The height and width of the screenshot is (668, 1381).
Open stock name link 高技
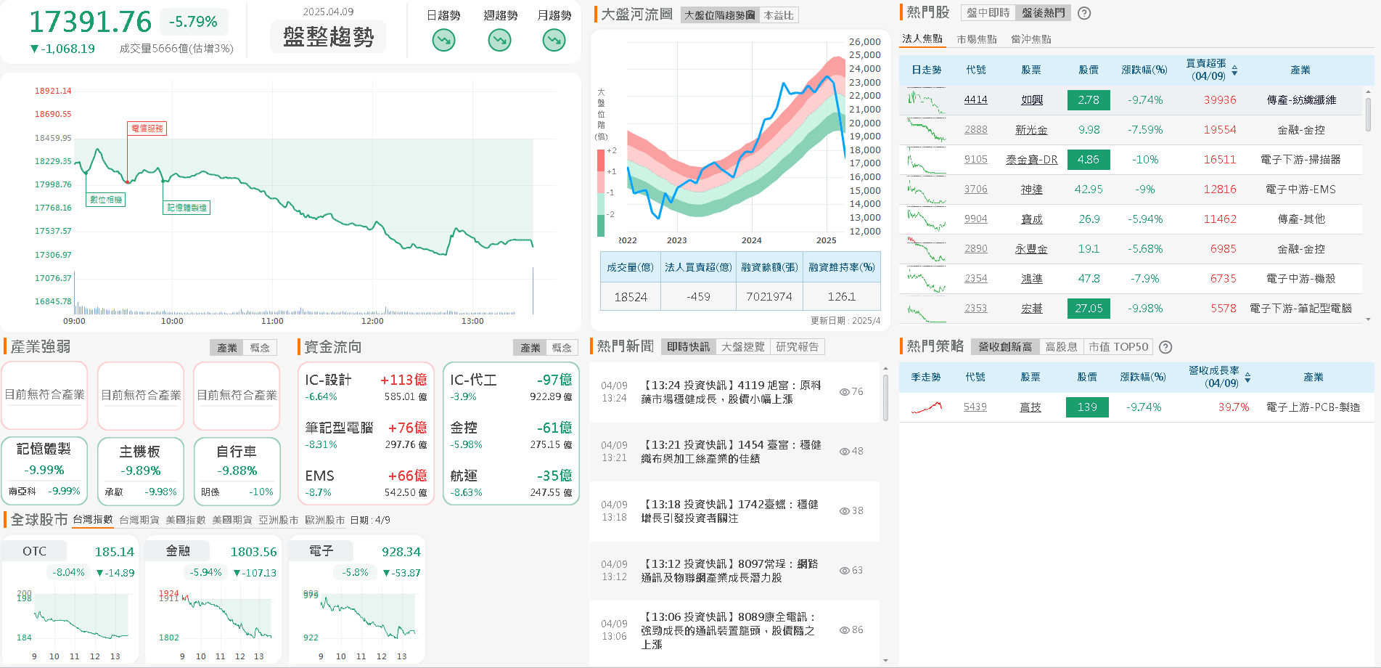(x=1030, y=407)
